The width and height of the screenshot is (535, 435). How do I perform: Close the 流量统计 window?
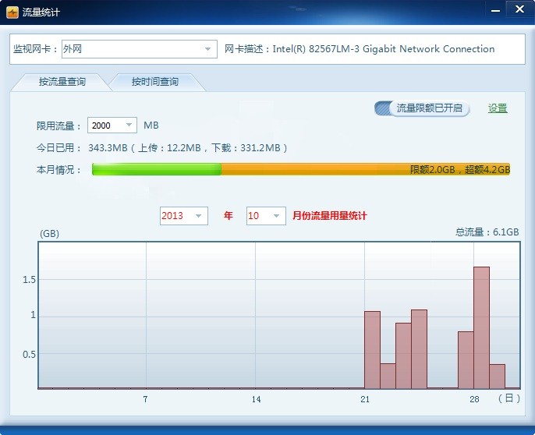516,9
